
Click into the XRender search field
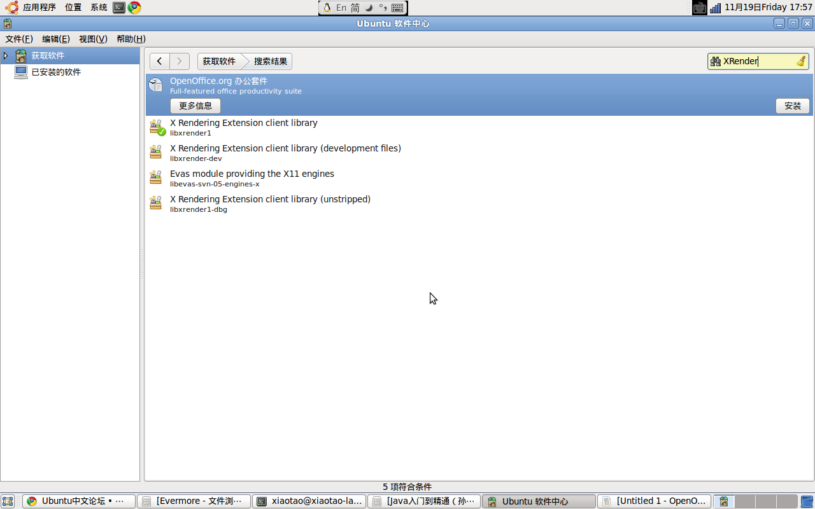758,61
